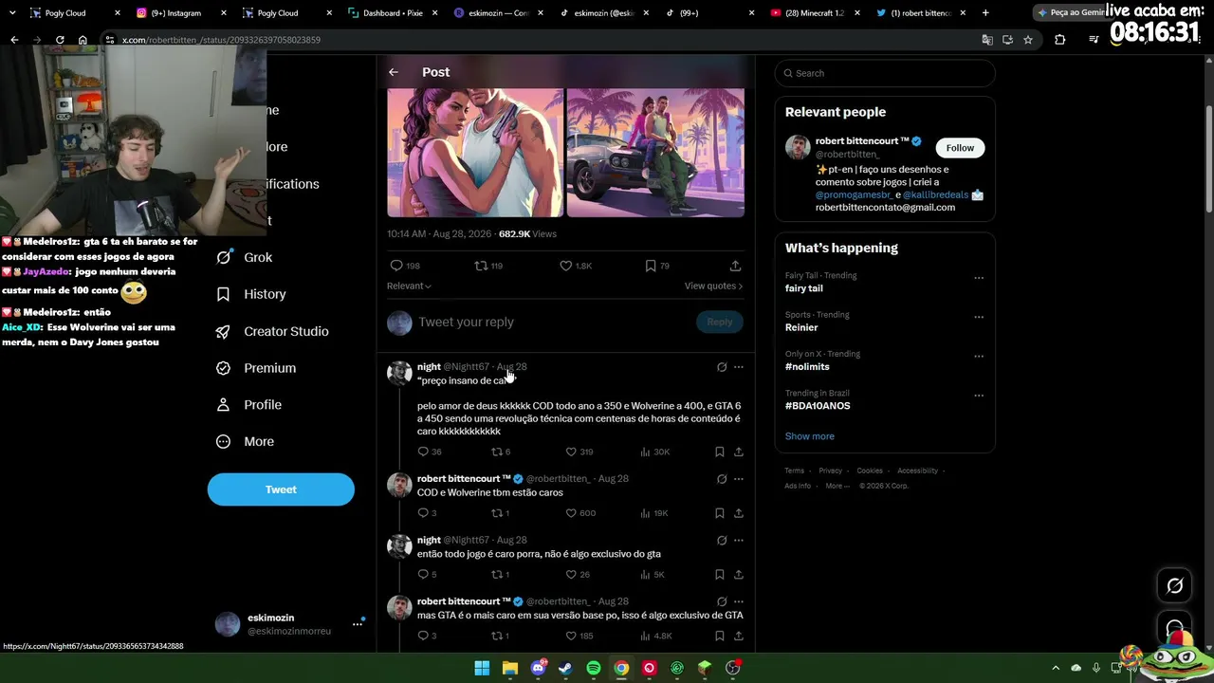Share night's reply with 5K views
Screen dimensions: 1214x683
739,575
